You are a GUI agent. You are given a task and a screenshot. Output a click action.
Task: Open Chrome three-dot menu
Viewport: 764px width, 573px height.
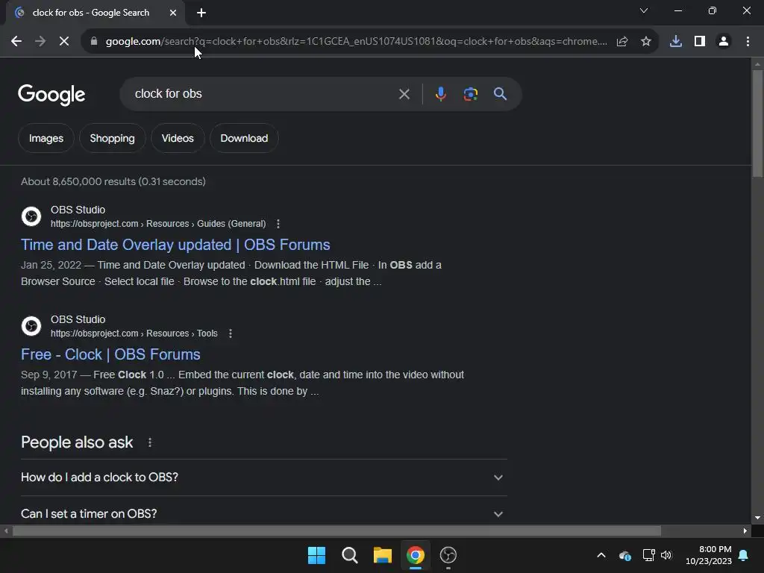[x=748, y=42]
